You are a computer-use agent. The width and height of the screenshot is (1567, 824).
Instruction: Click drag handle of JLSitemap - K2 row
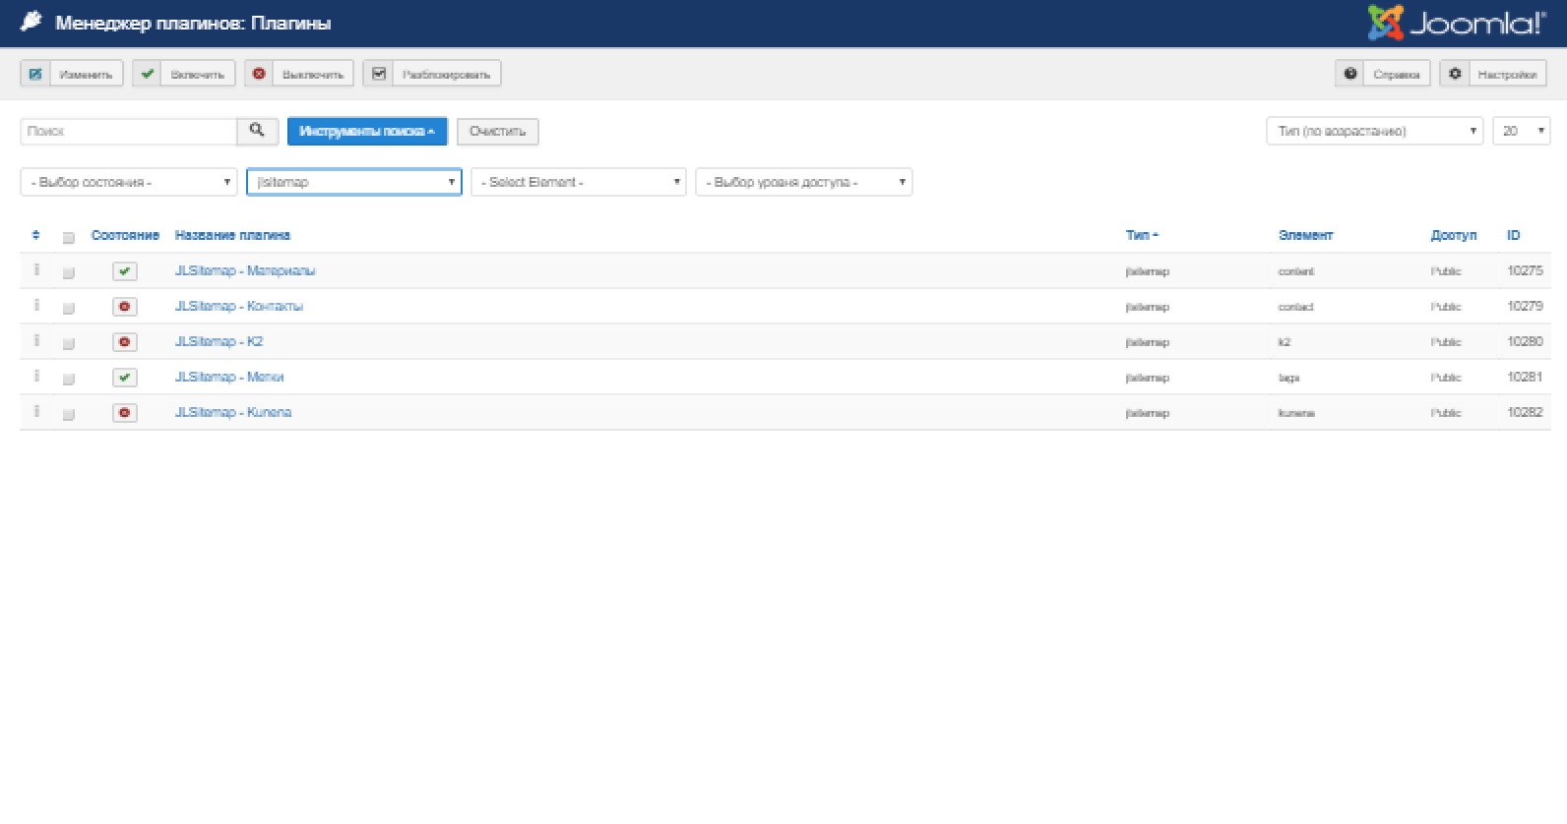[x=36, y=340]
